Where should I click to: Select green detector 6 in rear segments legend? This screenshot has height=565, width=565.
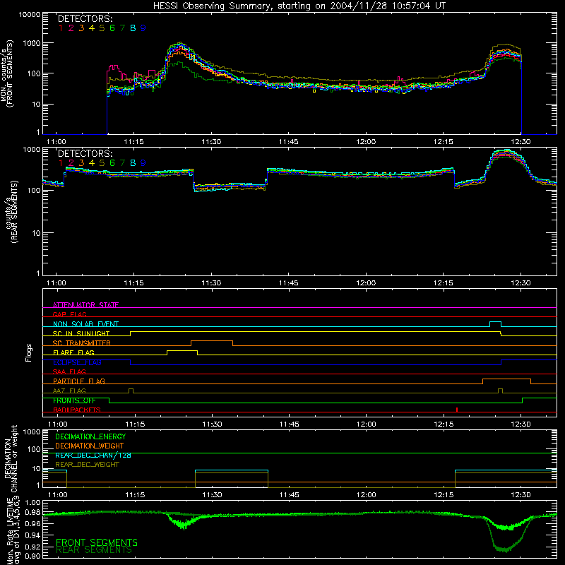point(112,163)
